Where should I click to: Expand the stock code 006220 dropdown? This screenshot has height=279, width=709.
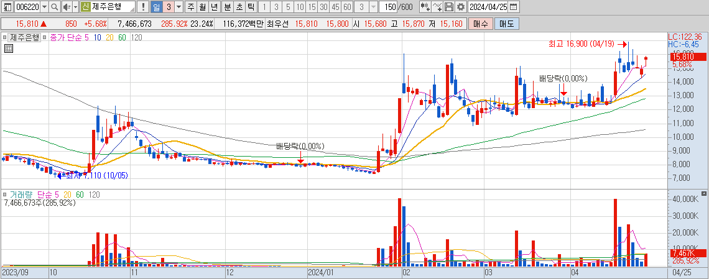(x=44, y=7)
